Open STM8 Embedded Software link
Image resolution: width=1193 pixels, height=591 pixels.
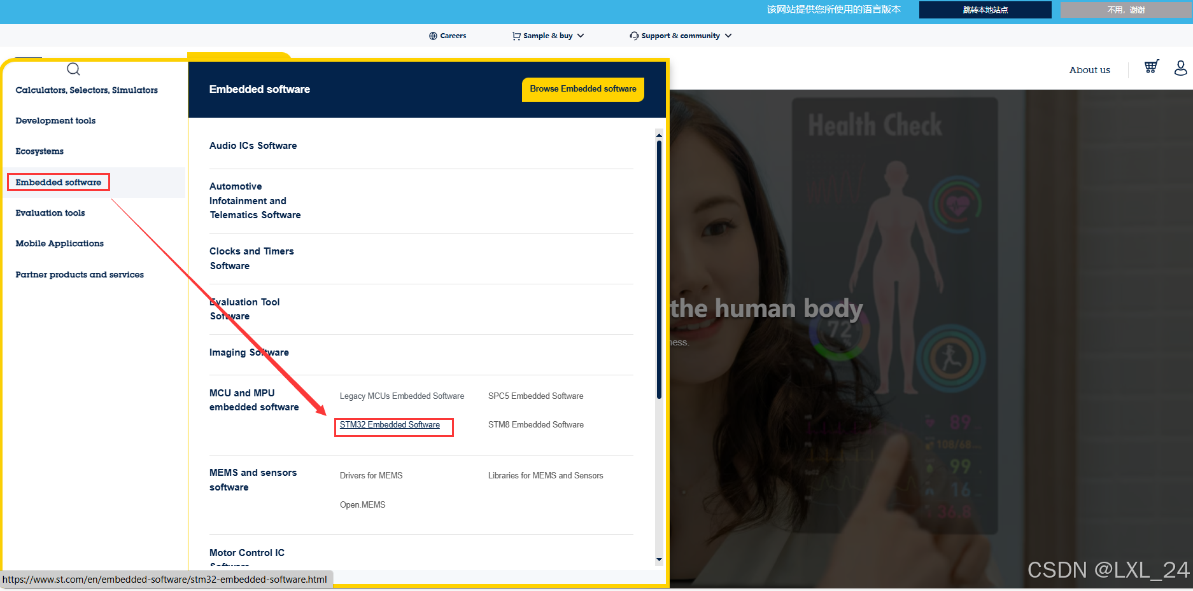click(x=536, y=425)
